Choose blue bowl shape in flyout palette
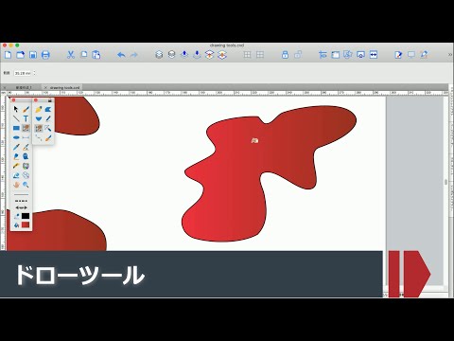 tap(39, 118)
